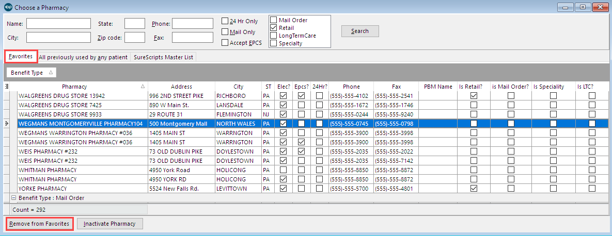
Task: Sort by the Elec? column header
Action: click(x=284, y=87)
